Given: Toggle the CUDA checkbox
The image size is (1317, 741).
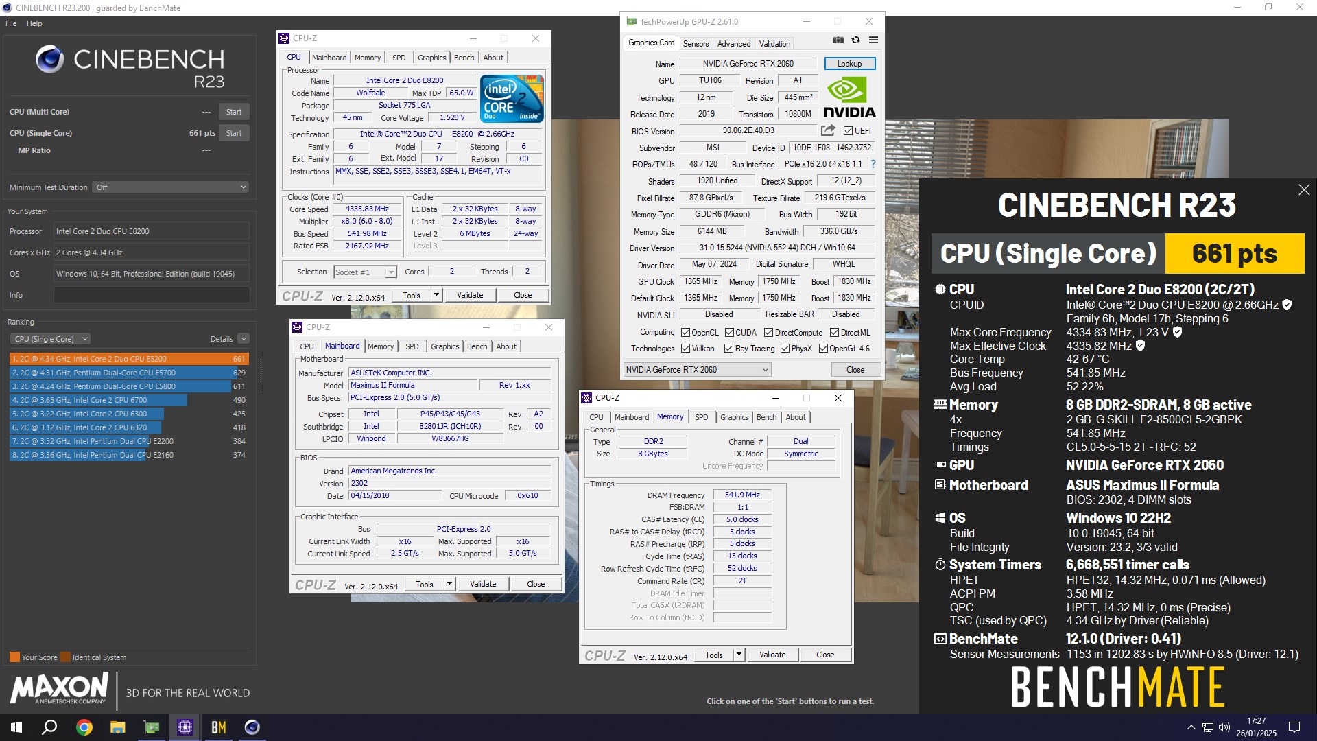Looking at the screenshot, I should (729, 333).
